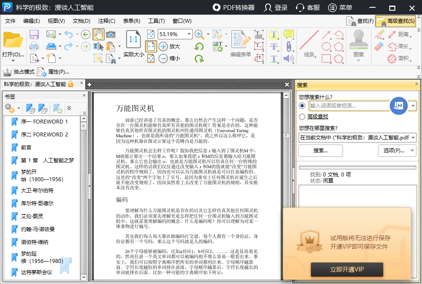Add a sound annotation with the speaker icon
The width and height of the screenshot is (422, 284).
click(288, 58)
